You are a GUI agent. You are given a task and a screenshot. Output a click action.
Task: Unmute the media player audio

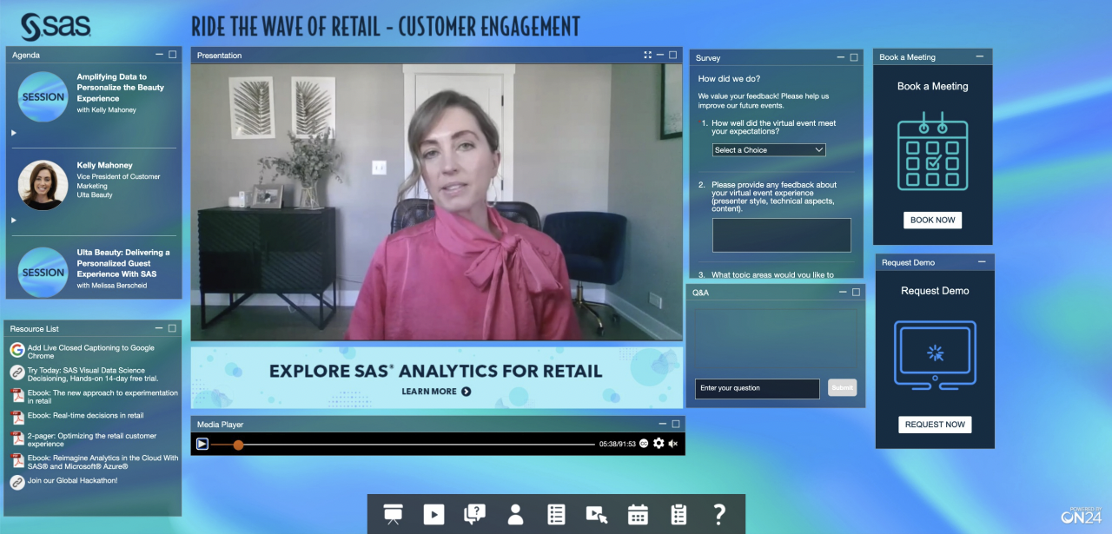[x=672, y=444]
